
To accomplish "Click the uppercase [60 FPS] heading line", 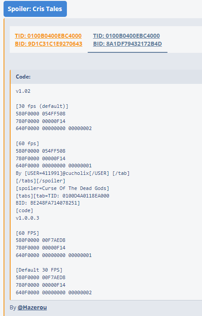I will tap(27, 233).
